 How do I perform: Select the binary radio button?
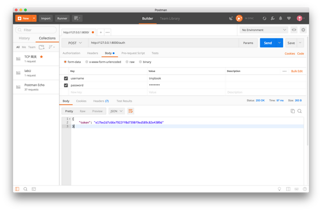(x=140, y=62)
